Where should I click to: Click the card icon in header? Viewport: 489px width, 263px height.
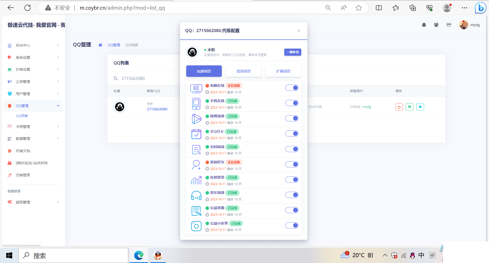tap(449, 25)
